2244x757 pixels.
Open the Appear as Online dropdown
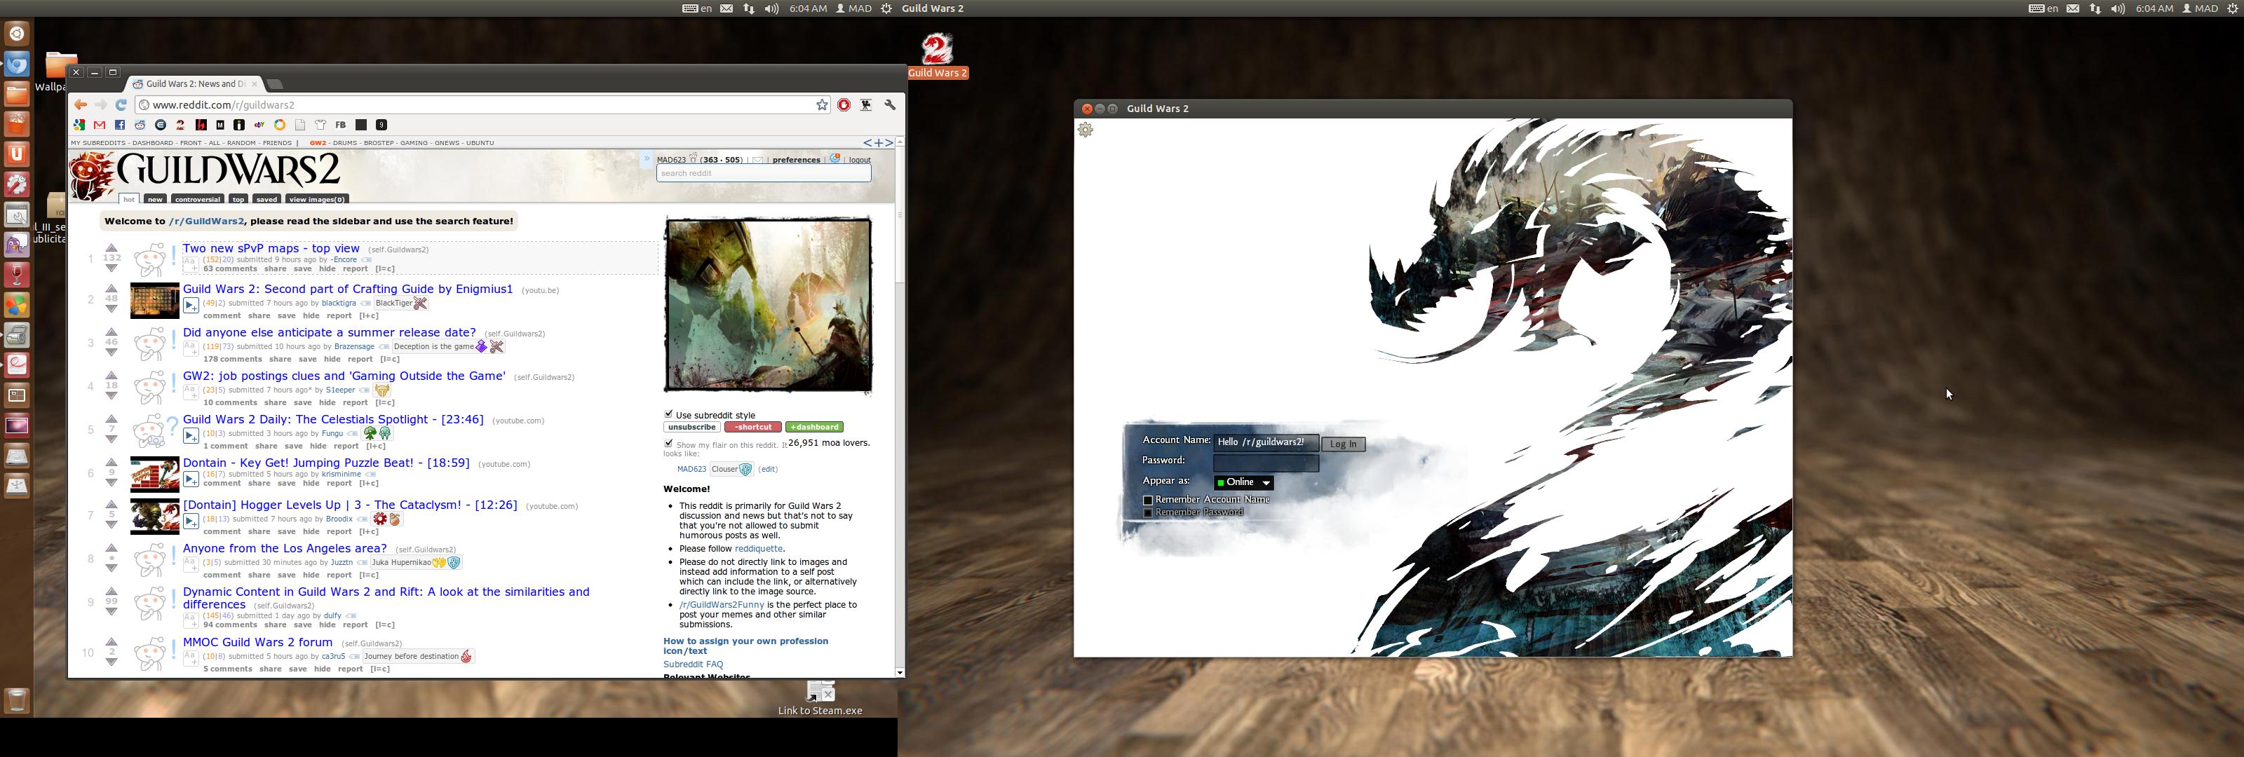pyautogui.click(x=1243, y=482)
